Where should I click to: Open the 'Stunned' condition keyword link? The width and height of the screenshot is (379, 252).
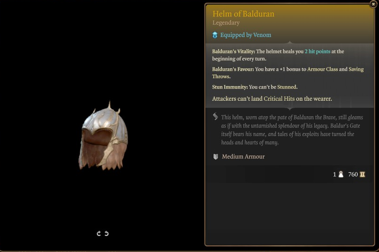(x=287, y=87)
